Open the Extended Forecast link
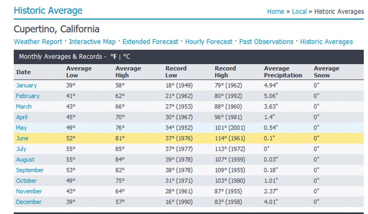The width and height of the screenshot is (368, 214). (x=150, y=42)
